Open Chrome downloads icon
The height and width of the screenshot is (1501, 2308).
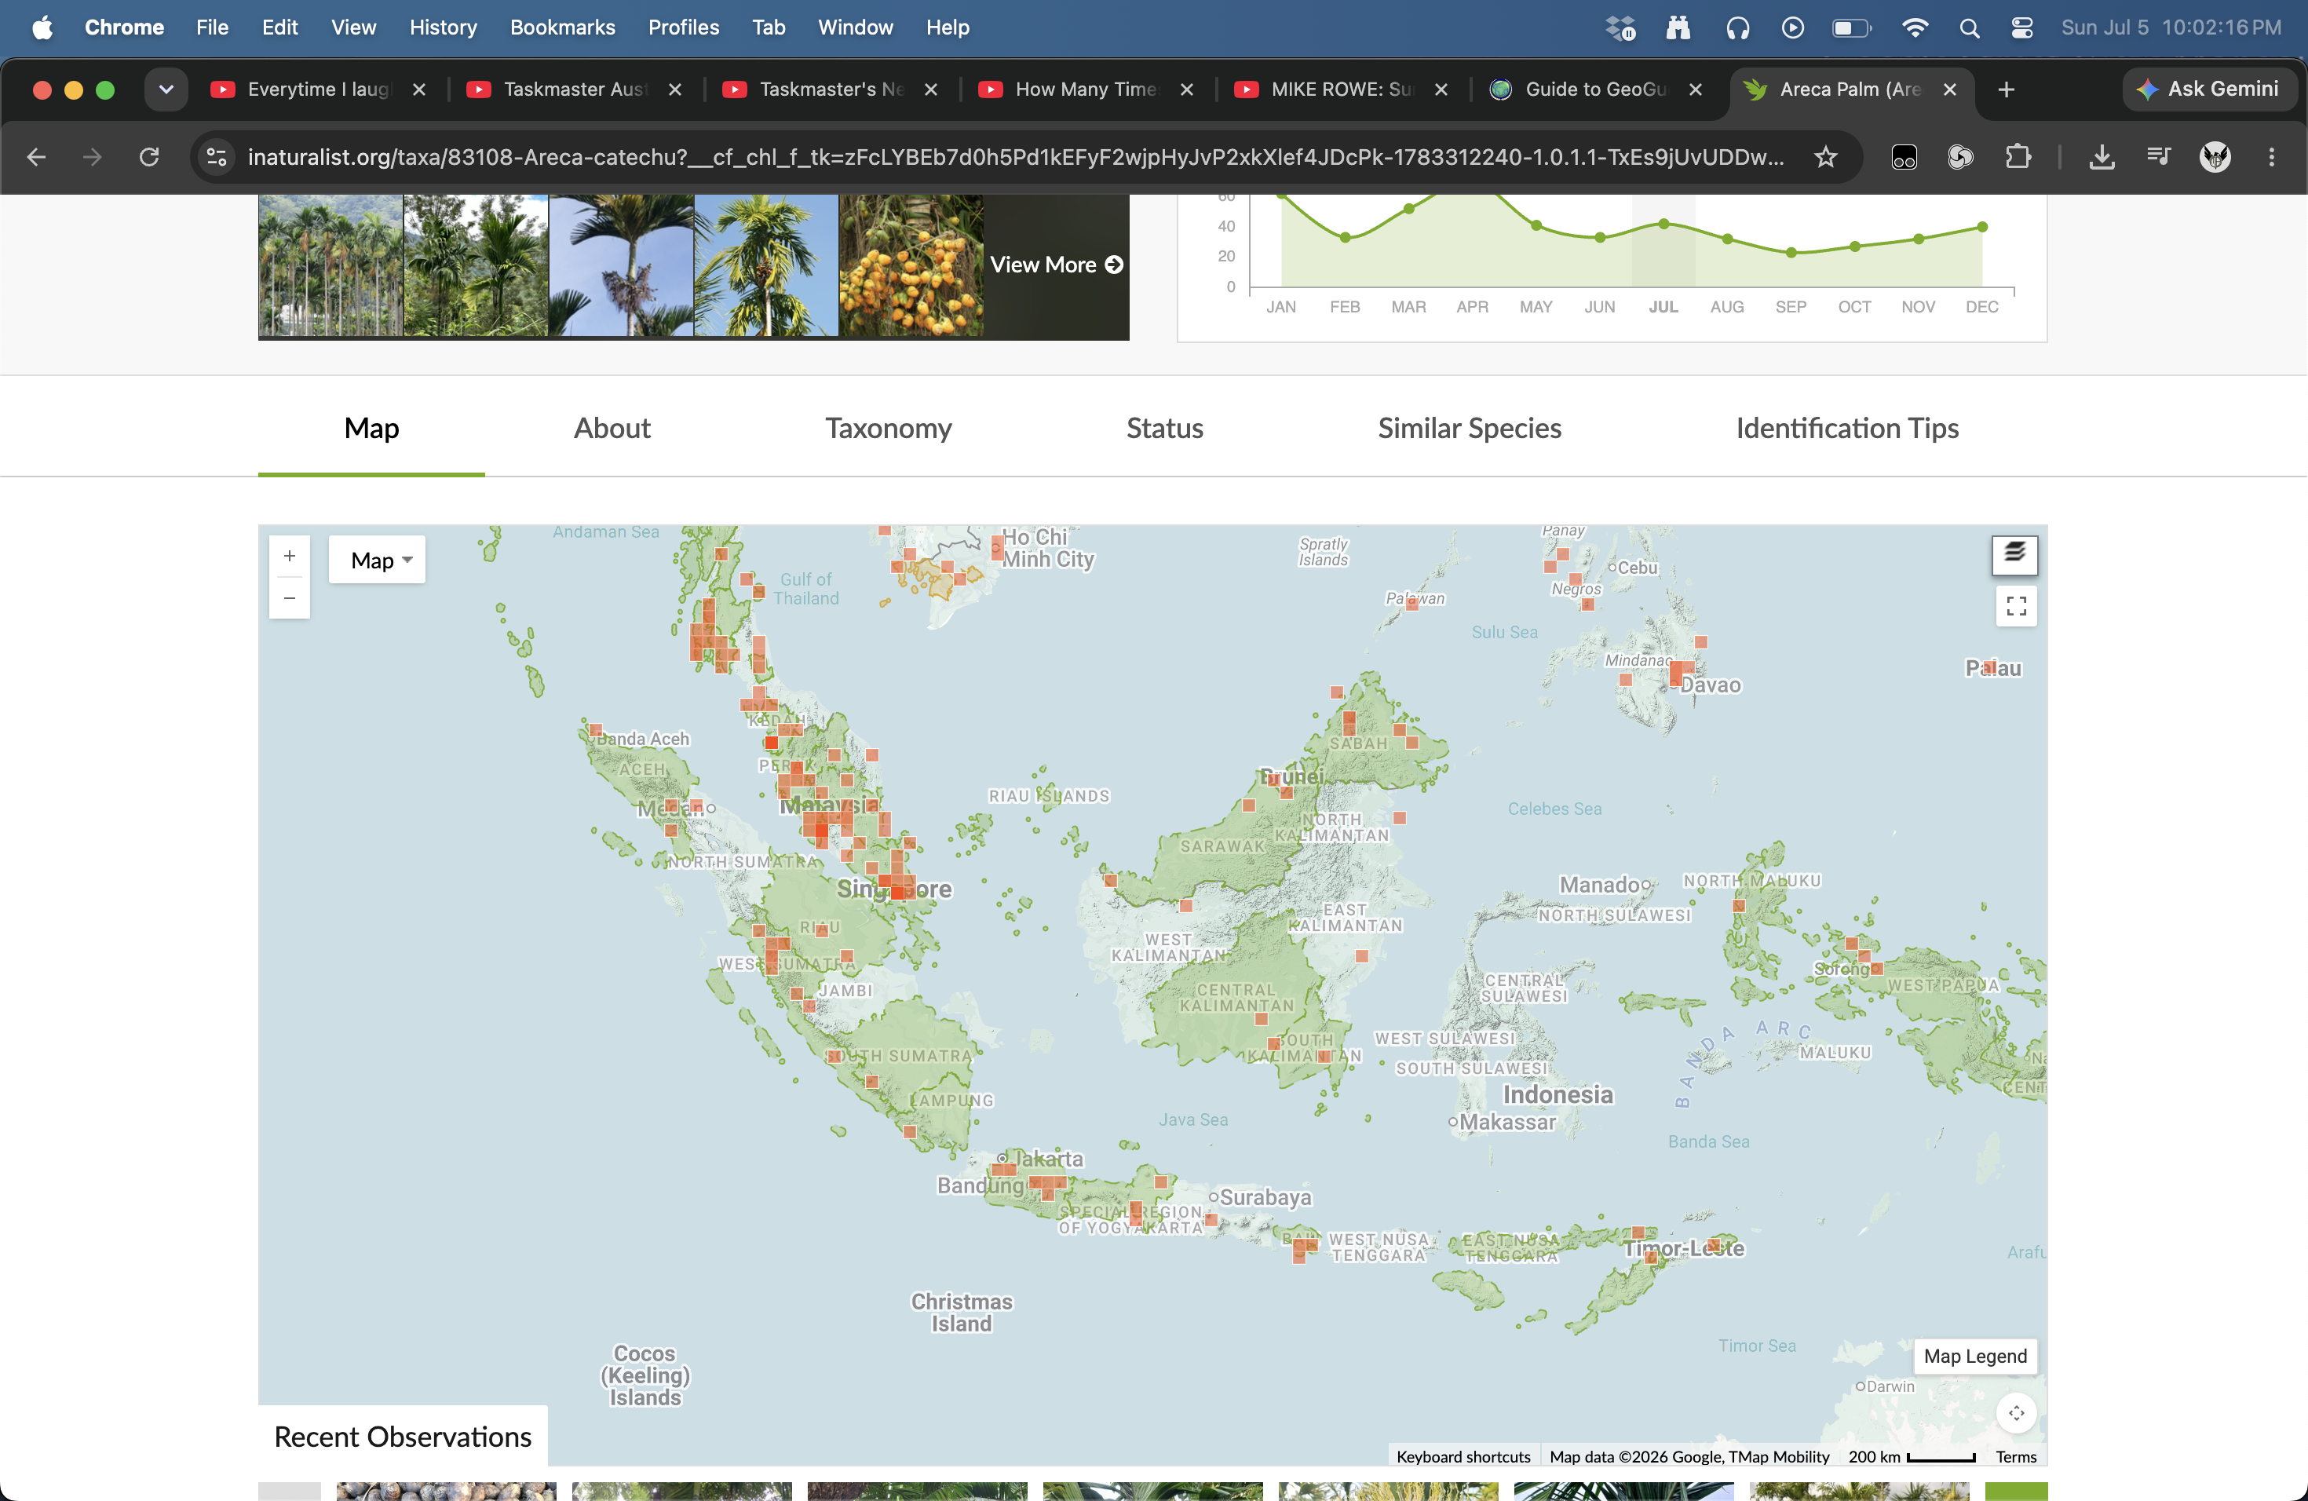[x=2102, y=157]
